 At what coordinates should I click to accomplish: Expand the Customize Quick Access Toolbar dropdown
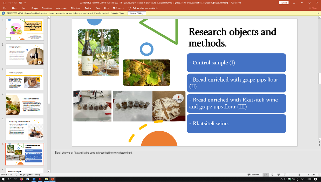[x=26, y=2]
